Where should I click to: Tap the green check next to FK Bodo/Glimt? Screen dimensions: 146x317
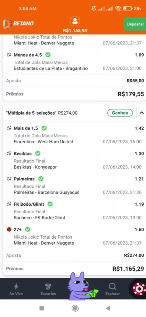50,204
